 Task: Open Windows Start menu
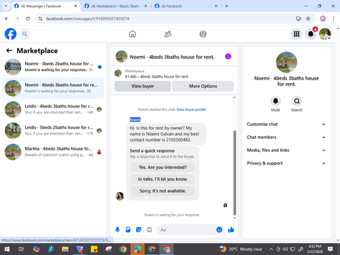7,250
